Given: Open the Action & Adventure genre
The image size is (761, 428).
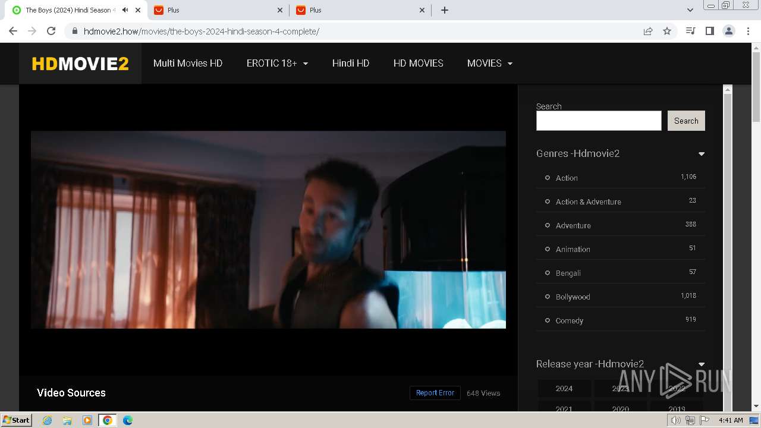Looking at the screenshot, I should [x=588, y=202].
